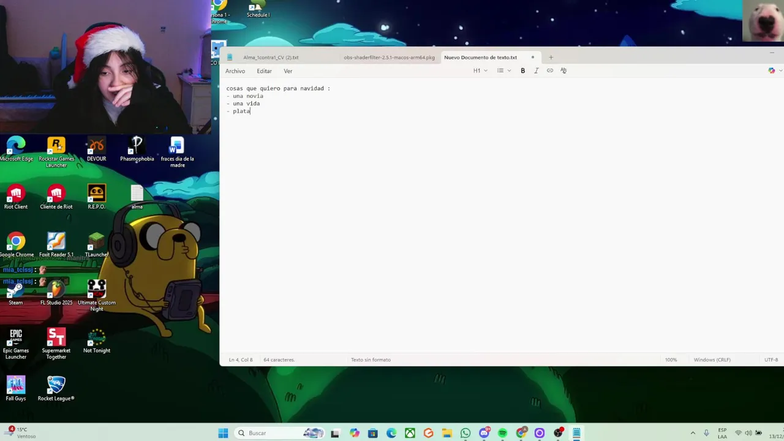784x441 pixels.
Task: Select the Fall Guys desktop icon
Action: point(16,388)
